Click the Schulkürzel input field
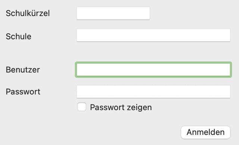Image resolution: width=239 pixels, height=145 pixels. pyautogui.click(x=113, y=13)
